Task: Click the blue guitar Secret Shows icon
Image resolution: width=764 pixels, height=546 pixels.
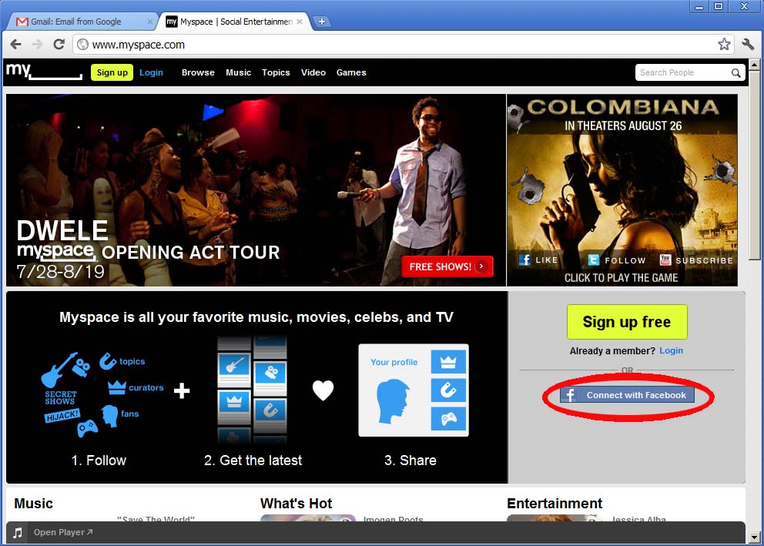Action: (59, 370)
